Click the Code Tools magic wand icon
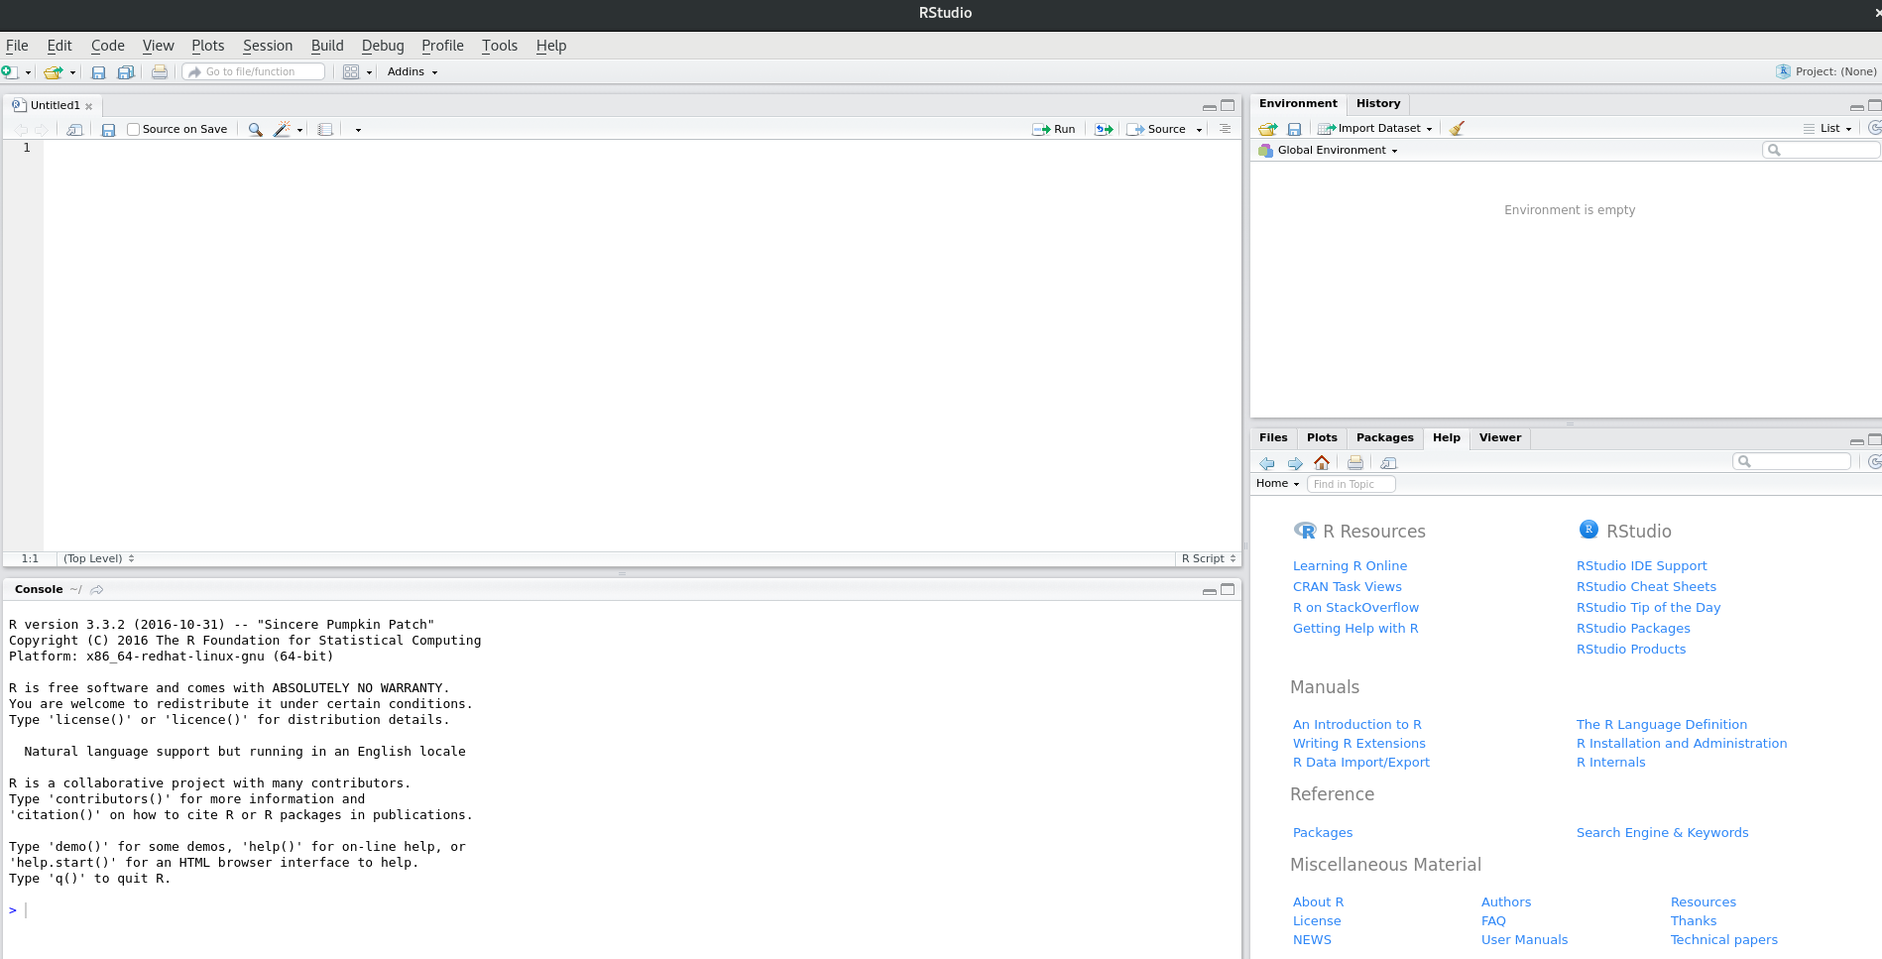Viewport: 1882px width, 959px height. tap(283, 130)
